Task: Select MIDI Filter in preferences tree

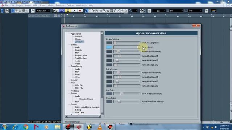Action: [79, 88]
